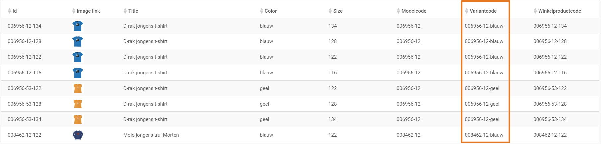
Task: Click the sort arrows for Color column
Action: [262, 11]
